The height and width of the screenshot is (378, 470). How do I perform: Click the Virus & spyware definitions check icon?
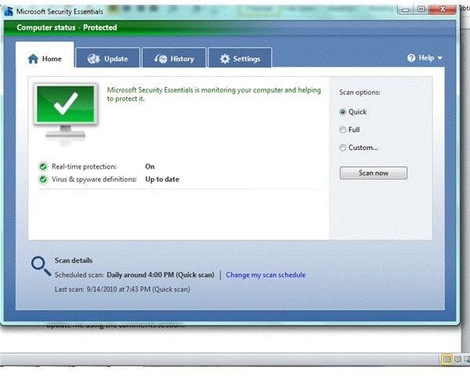coord(43,180)
